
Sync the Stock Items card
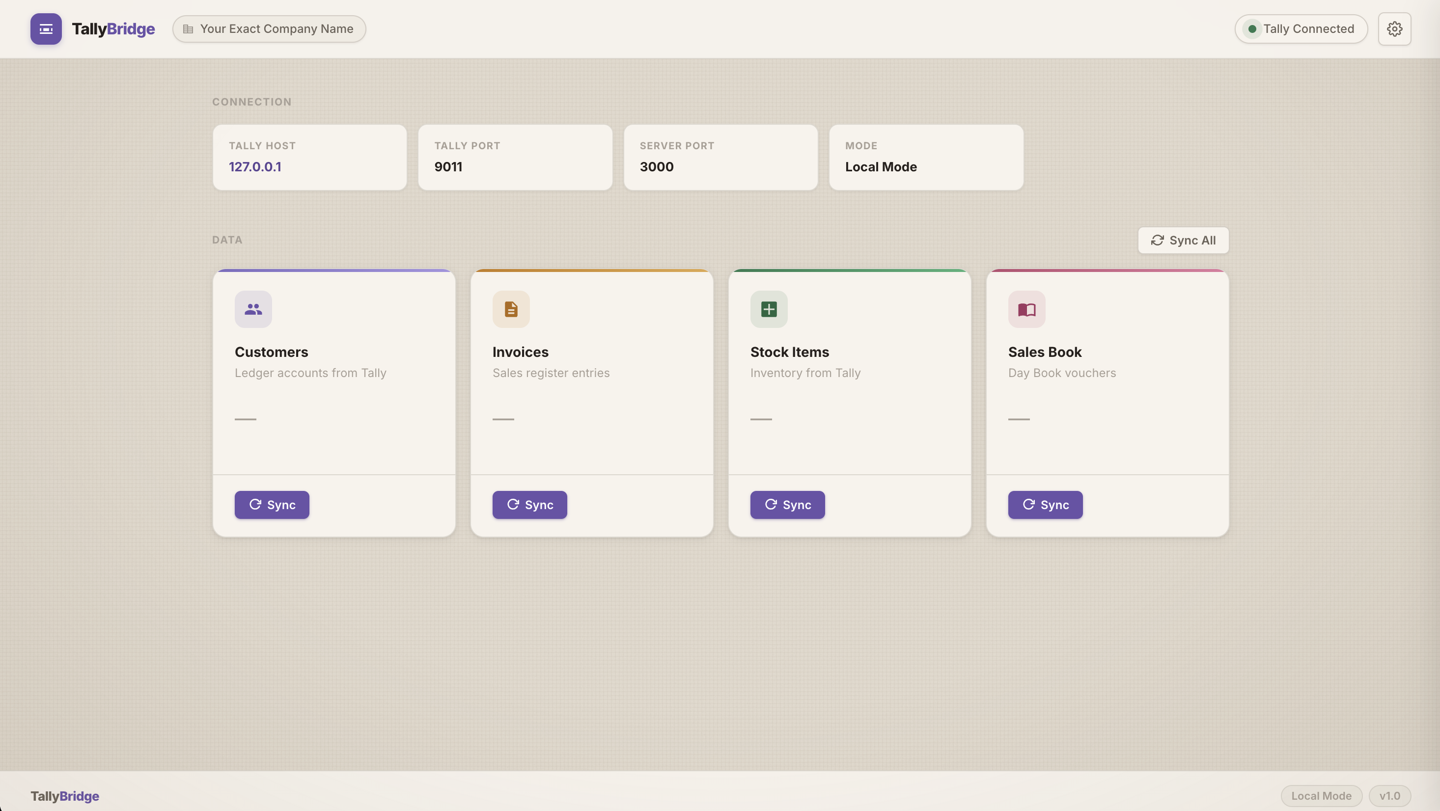tap(787, 505)
